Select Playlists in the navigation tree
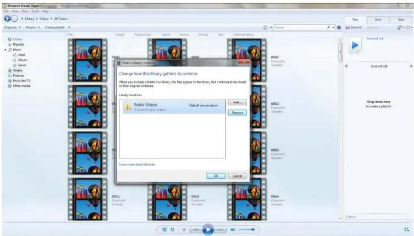The height and width of the screenshot is (236, 414). click(16, 44)
